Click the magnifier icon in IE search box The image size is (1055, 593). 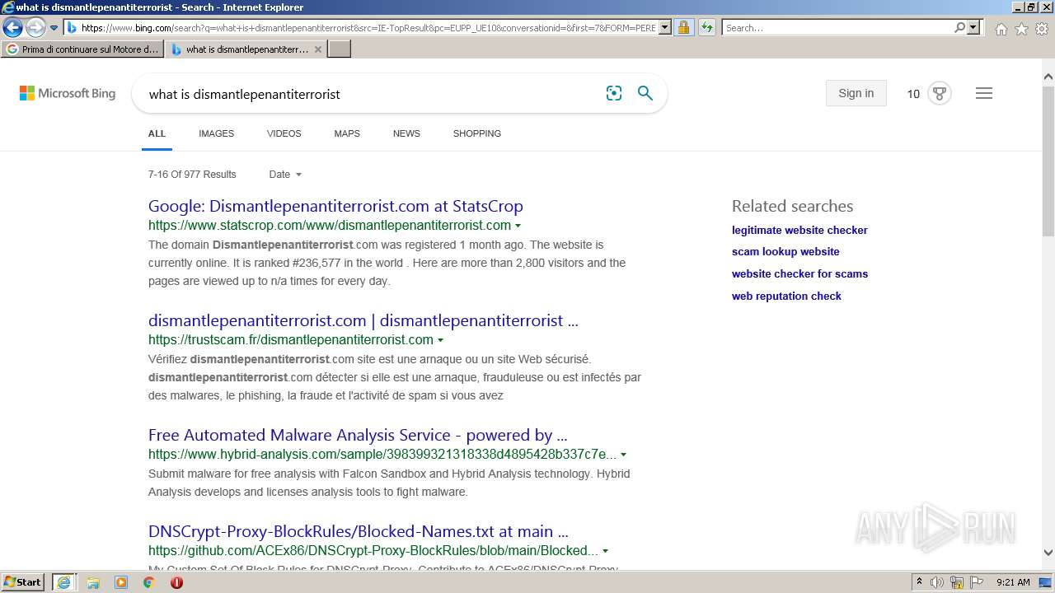point(959,28)
